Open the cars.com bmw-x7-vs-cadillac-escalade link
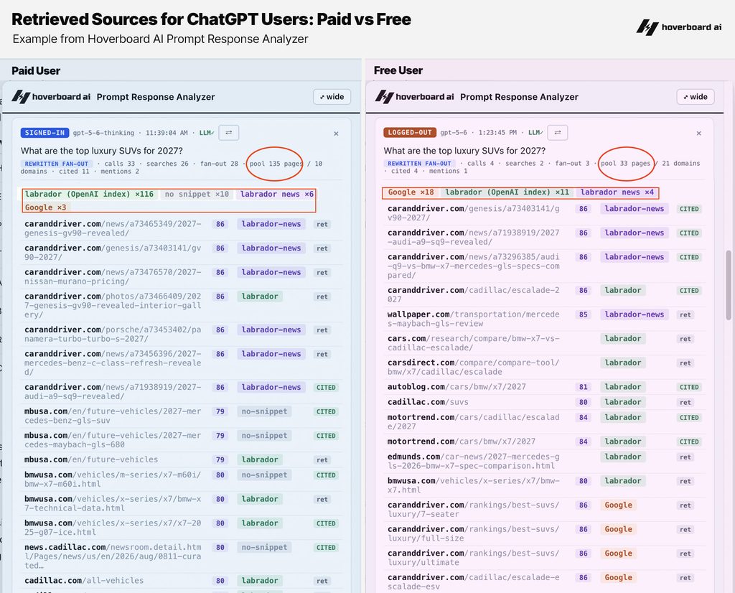This screenshot has height=593, width=735. pos(474,343)
